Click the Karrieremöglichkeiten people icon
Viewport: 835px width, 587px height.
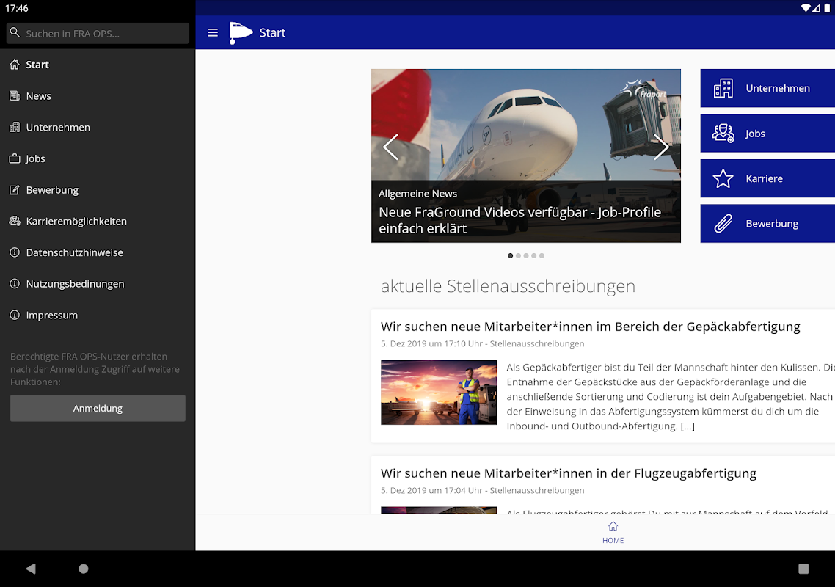point(15,221)
